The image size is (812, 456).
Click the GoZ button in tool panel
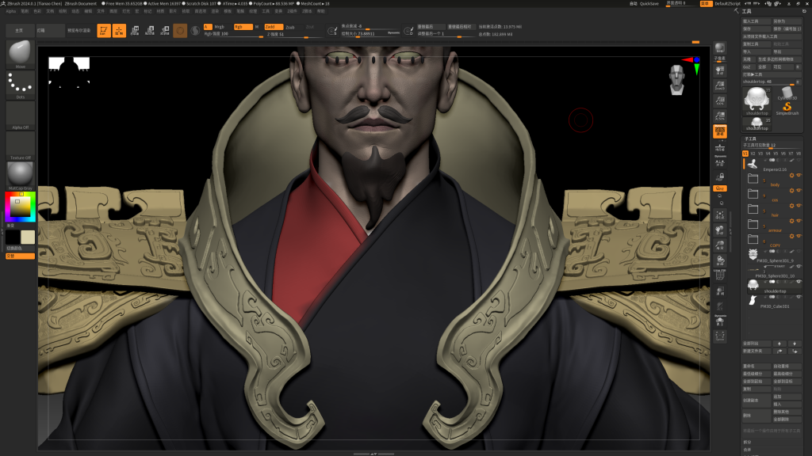tap(747, 66)
